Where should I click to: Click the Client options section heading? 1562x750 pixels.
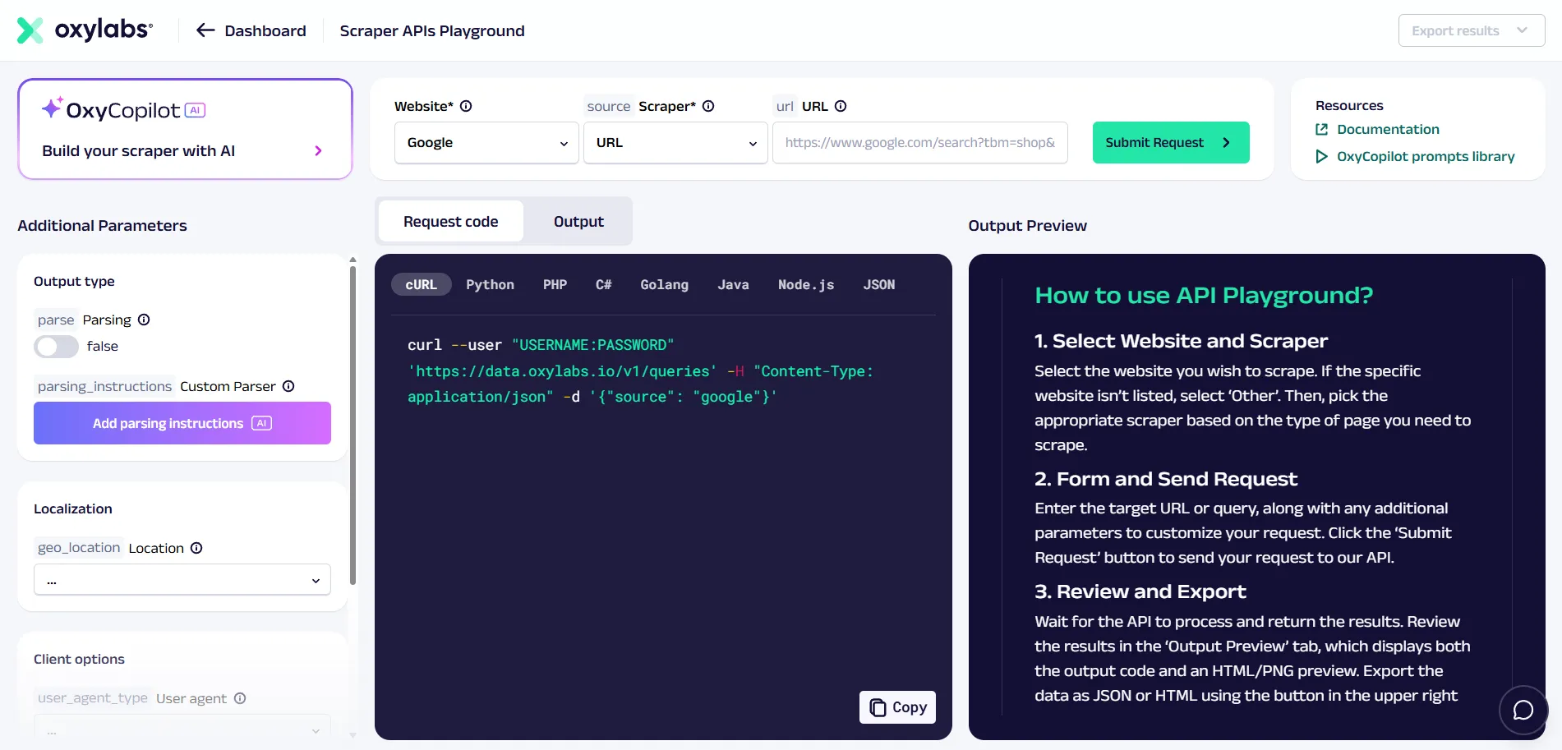[x=79, y=659]
